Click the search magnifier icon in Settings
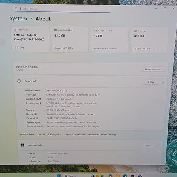Image resolution: width=177 pixels, height=177 pixels. coord(16,9)
